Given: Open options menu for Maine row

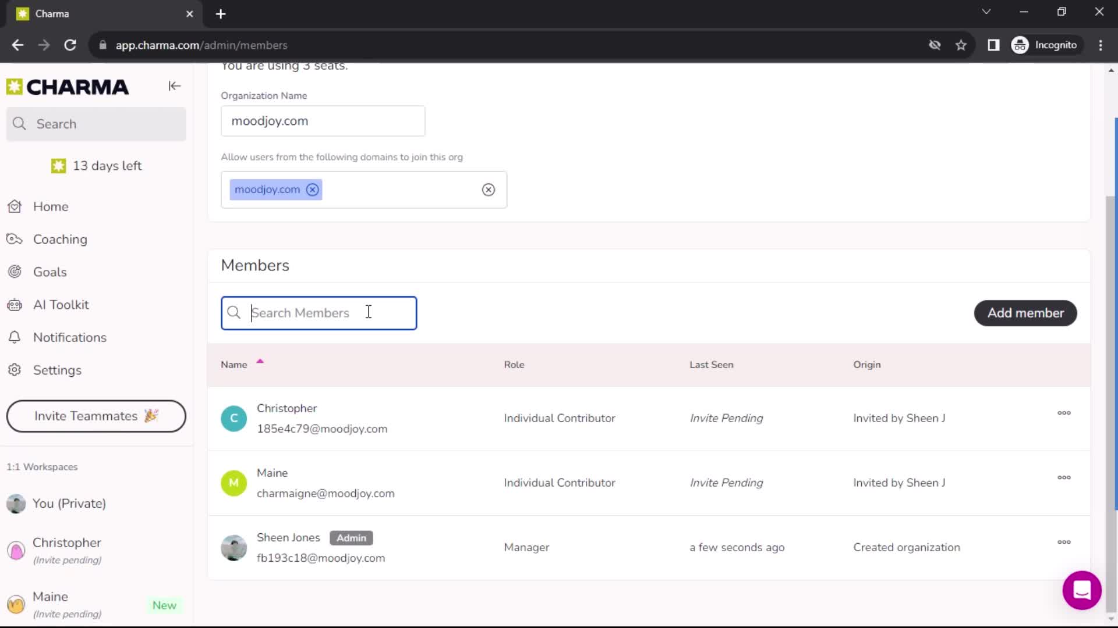Looking at the screenshot, I should (1064, 477).
